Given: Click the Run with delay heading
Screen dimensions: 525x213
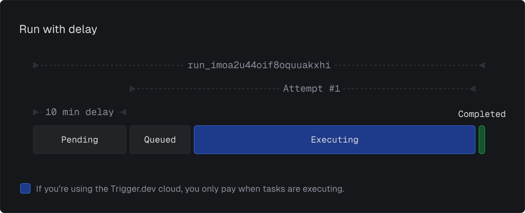Looking at the screenshot, I should pos(58,29).
